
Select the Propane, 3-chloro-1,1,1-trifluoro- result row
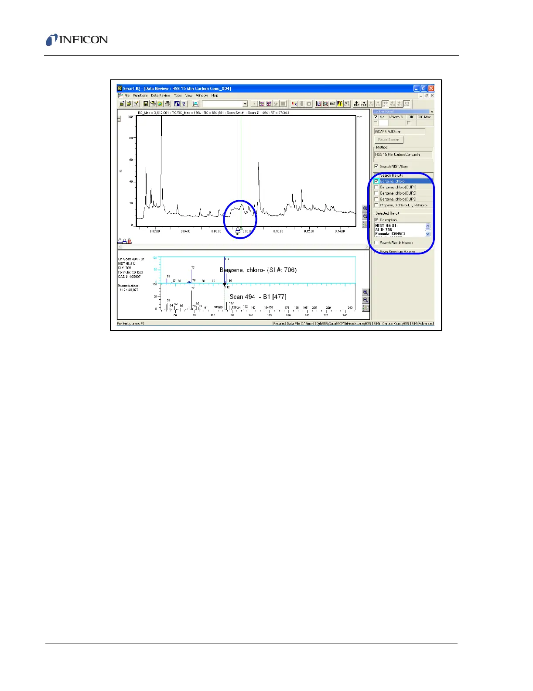[x=403, y=205]
